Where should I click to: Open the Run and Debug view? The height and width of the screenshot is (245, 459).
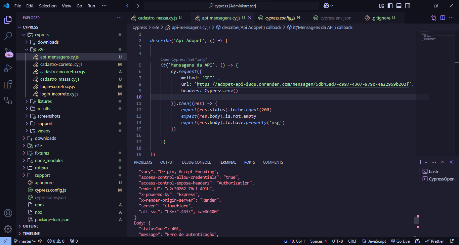pos(8,69)
